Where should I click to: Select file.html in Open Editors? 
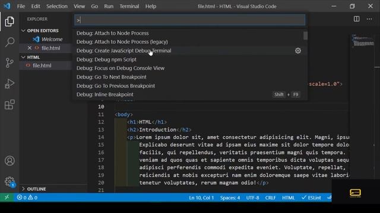50,48
